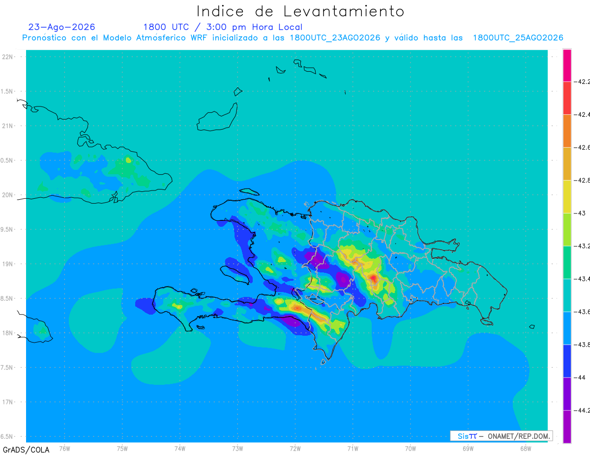Click the "-43.8" legend value

pyautogui.click(x=582, y=345)
